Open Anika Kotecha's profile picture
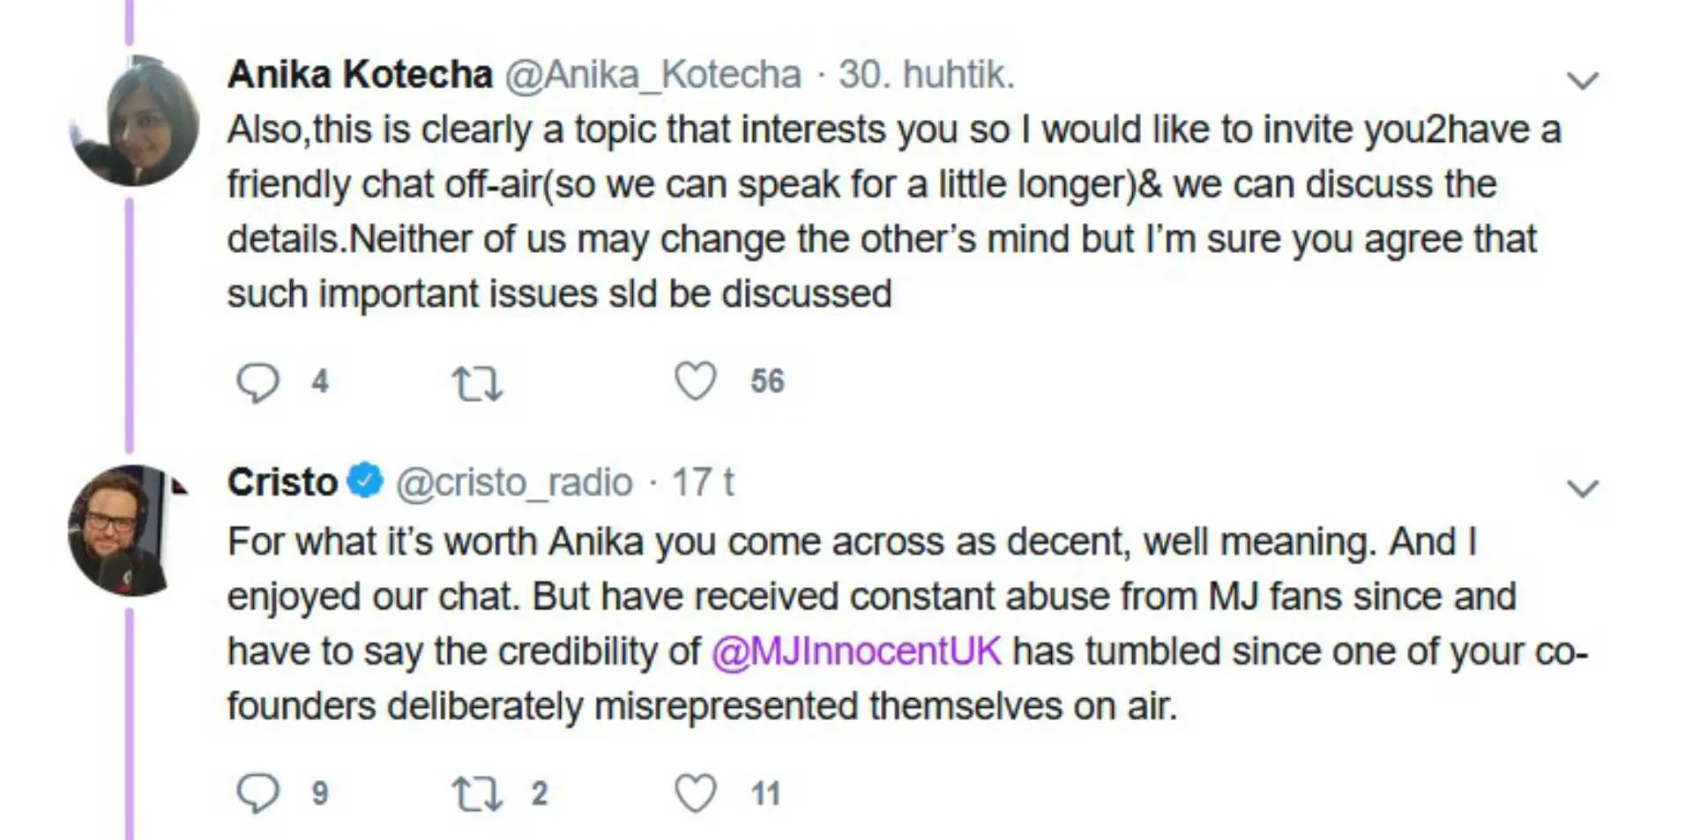Image resolution: width=1693 pixels, height=840 pixels. 134,121
